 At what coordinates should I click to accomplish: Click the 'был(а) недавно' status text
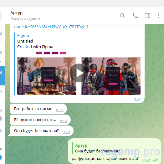point(25,19)
